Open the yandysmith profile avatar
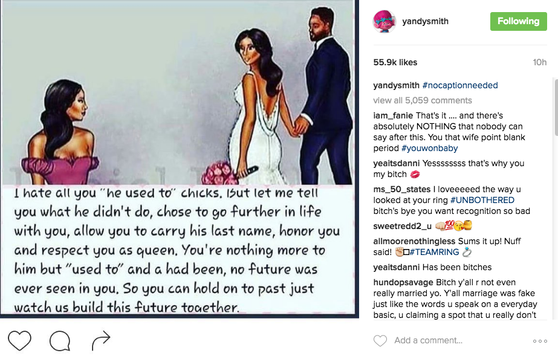This screenshot has height=359, width=558. point(384,21)
